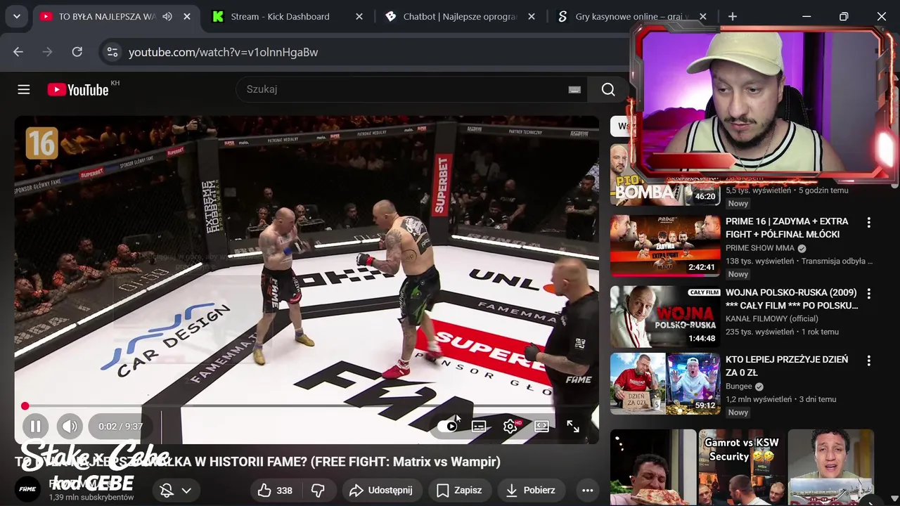Select the youtube.com URL address bar
The height and width of the screenshot is (506, 900).
click(x=223, y=52)
